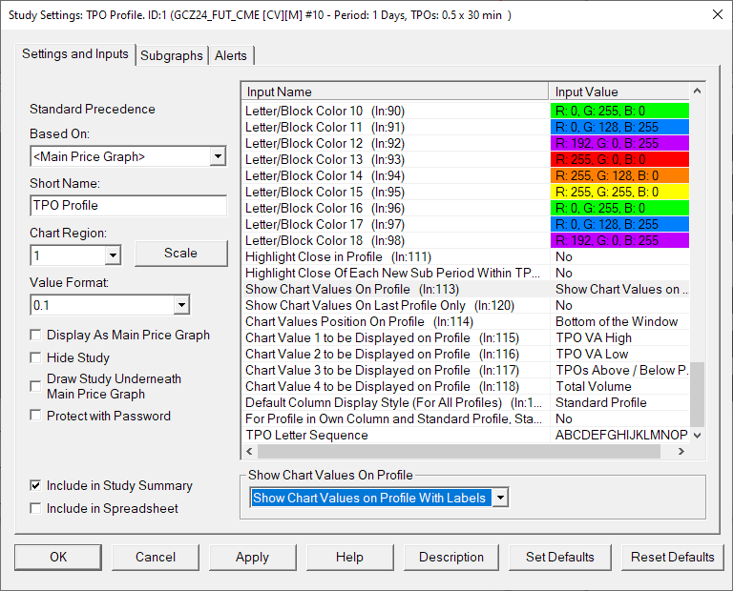Open the Show Chart Values On Profile combo box

coord(379,498)
